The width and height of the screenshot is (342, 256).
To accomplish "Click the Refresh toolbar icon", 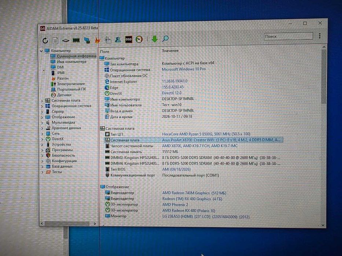I will point(45,41).
